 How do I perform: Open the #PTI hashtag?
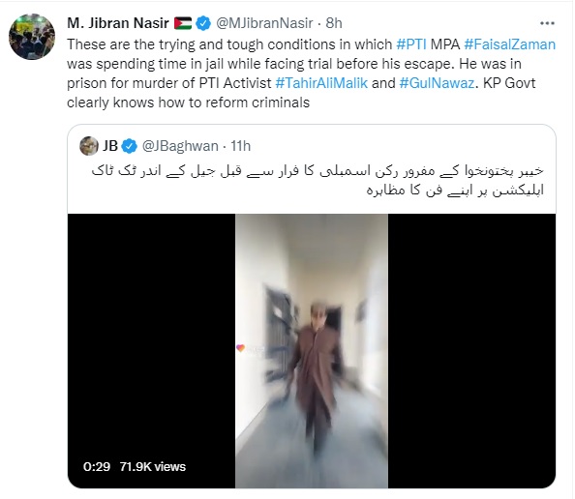click(411, 44)
